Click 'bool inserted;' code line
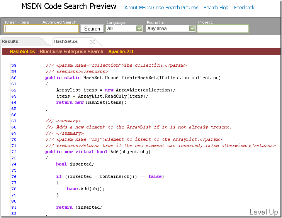282x218 pixels. point(75,164)
